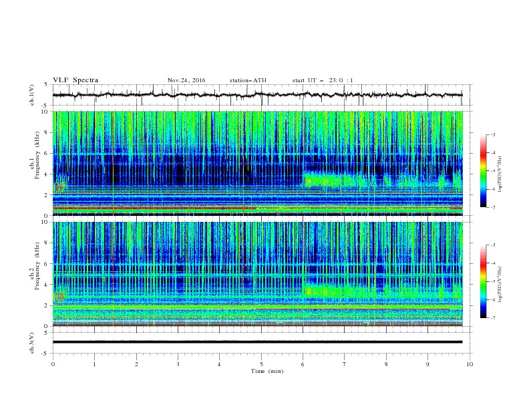Click the "-3" tick on ch.1 color bar
This screenshot has height=409, width=529.
tap(492, 134)
